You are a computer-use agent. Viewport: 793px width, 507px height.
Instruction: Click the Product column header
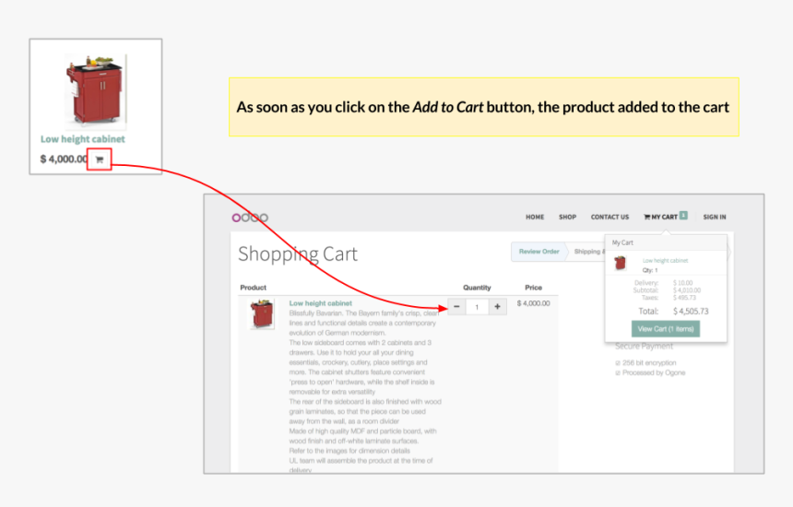point(253,288)
